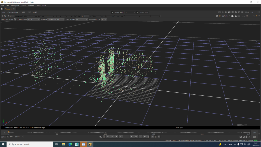Toggle the clipping warning icon

point(219,12)
